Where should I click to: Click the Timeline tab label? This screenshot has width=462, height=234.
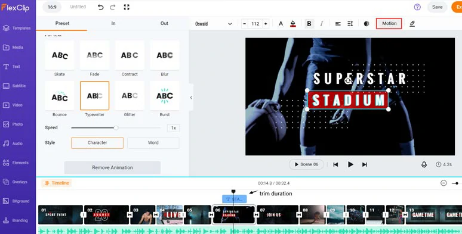57,183
